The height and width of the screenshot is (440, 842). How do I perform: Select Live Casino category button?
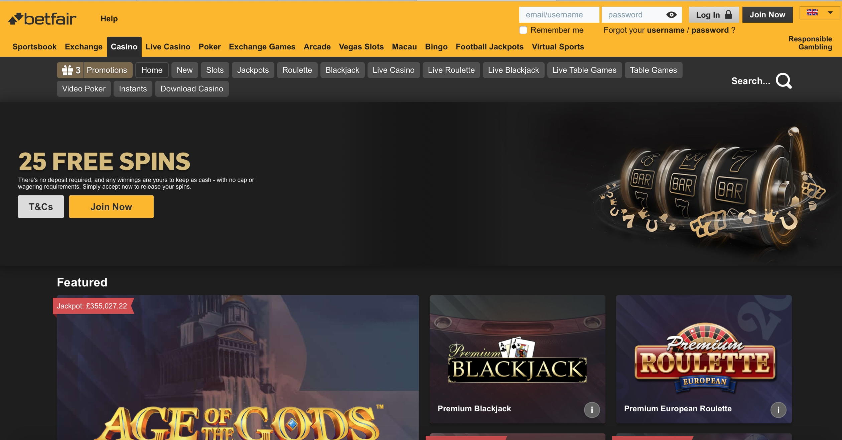(x=394, y=70)
